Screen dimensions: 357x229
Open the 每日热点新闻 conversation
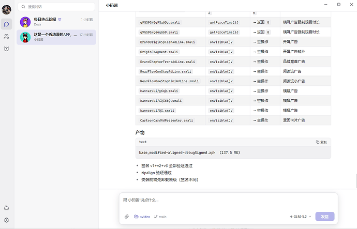coord(56,22)
